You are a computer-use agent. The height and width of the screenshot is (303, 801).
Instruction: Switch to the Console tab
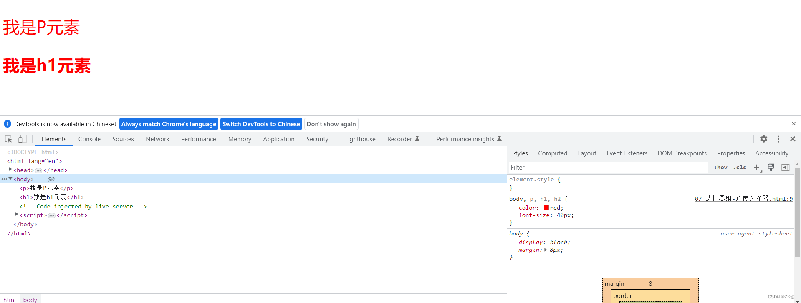(89, 139)
